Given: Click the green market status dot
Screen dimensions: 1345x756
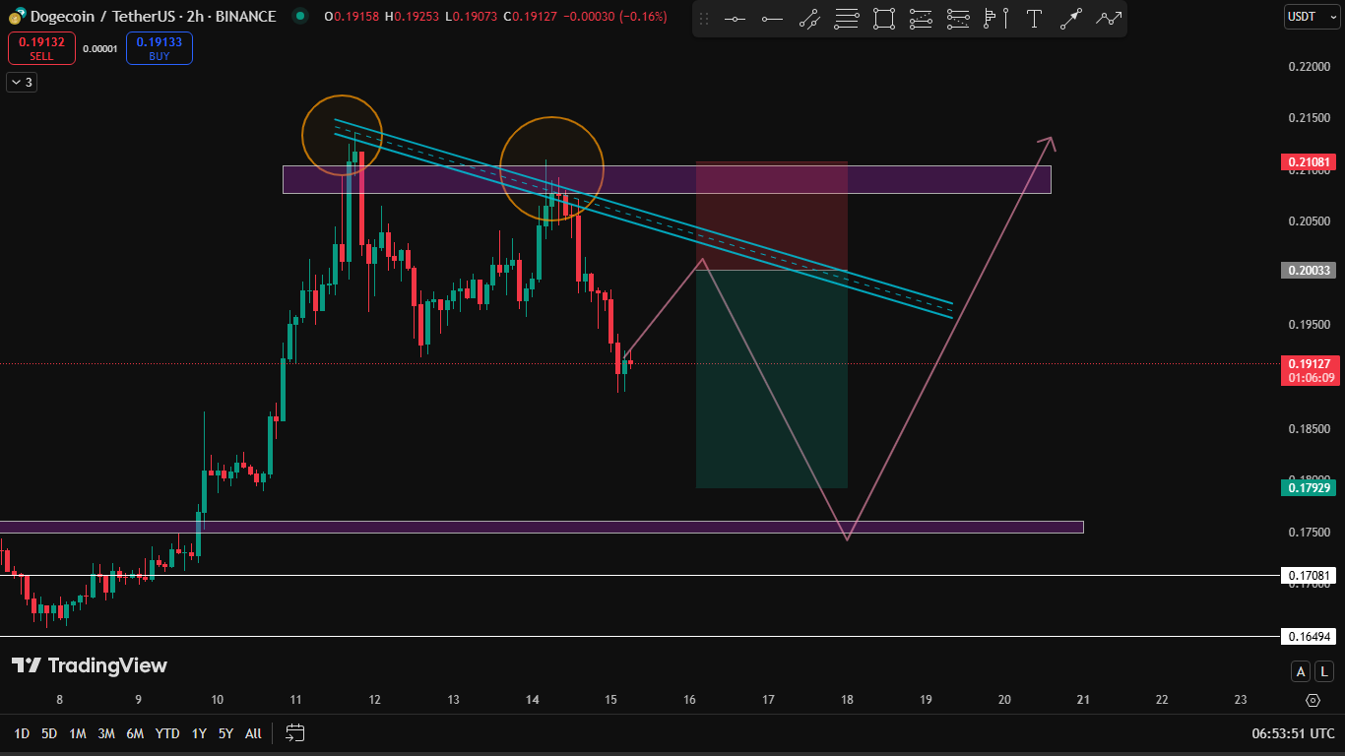Looking at the screenshot, I should [300, 17].
